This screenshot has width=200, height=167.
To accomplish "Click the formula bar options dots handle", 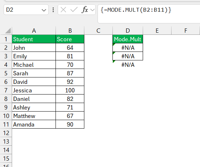I will coord(53,10).
